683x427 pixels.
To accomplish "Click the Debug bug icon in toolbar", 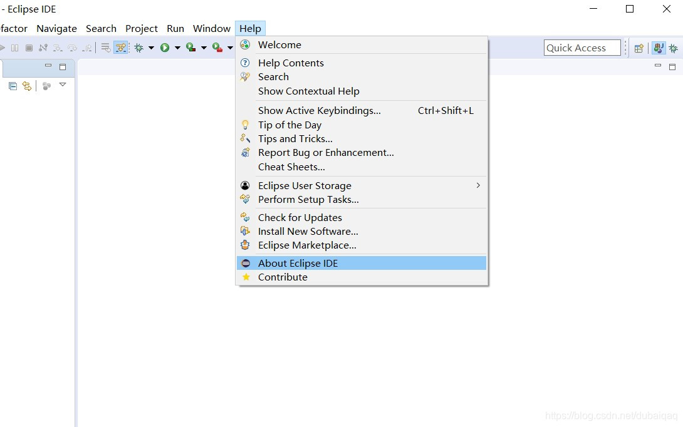I will click(139, 48).
